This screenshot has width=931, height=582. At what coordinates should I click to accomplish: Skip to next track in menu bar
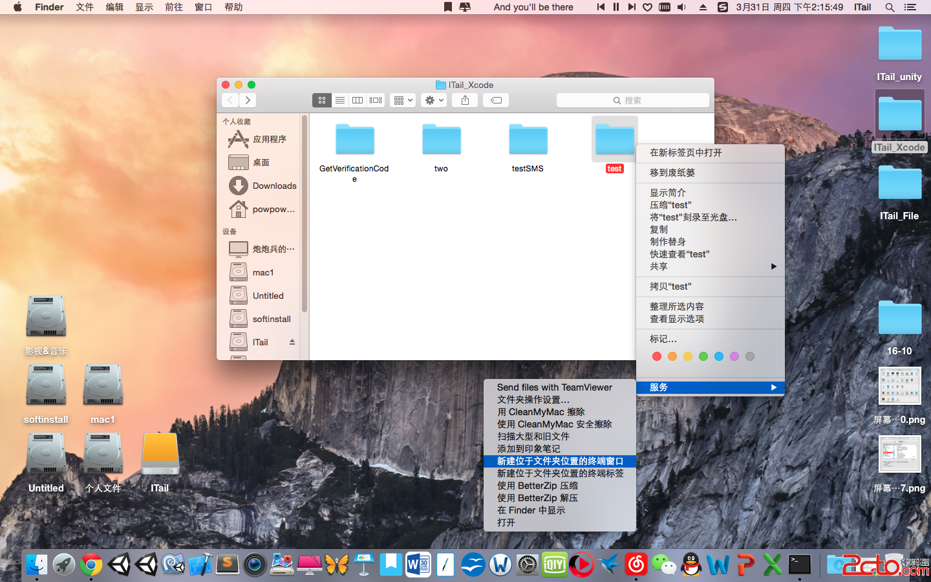(632, 7)
